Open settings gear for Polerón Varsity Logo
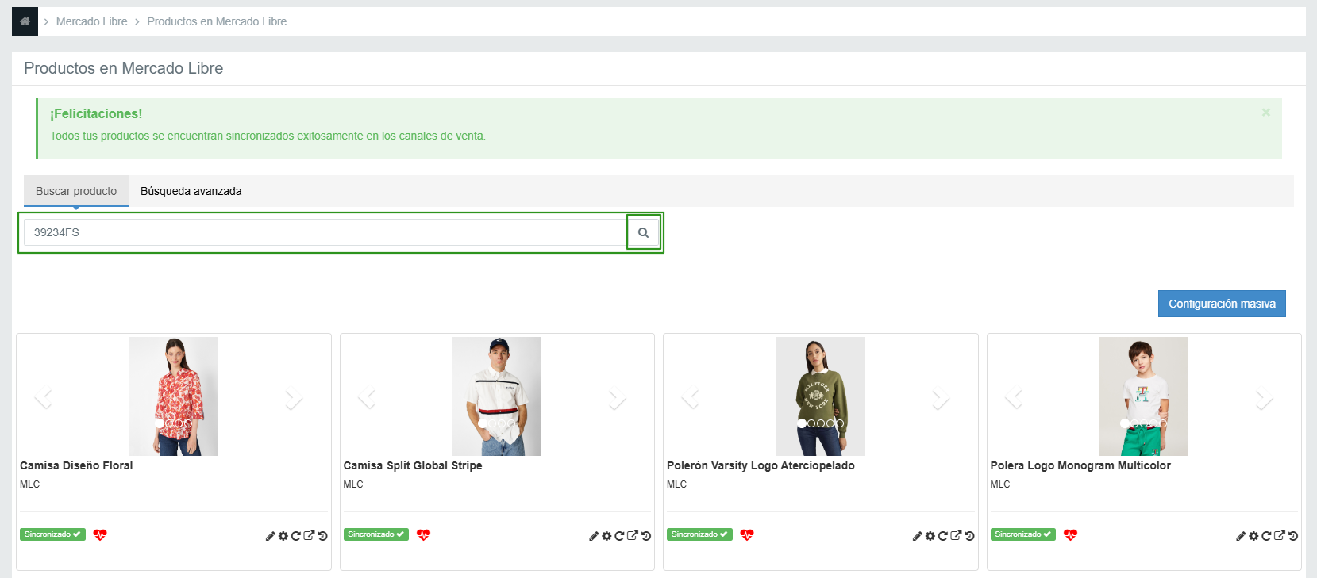 click(x=930, y=536)
